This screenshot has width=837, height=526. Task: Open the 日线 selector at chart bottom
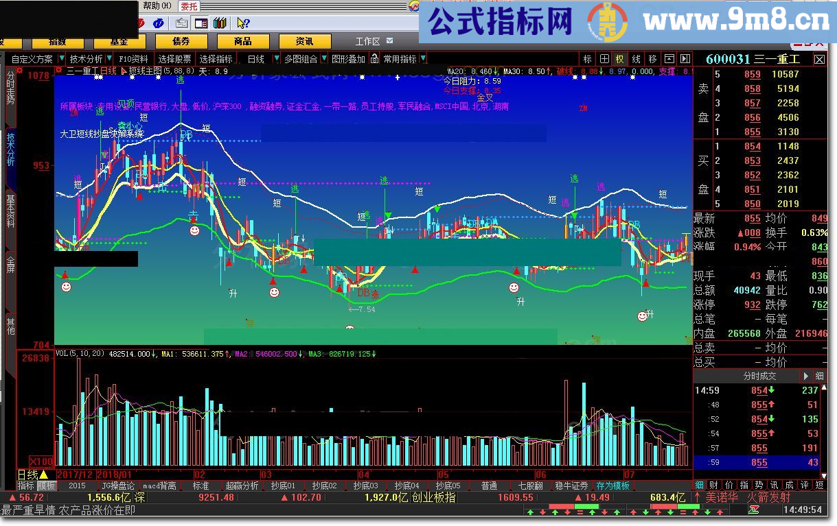pyautogui.click(x=33, y=475)
